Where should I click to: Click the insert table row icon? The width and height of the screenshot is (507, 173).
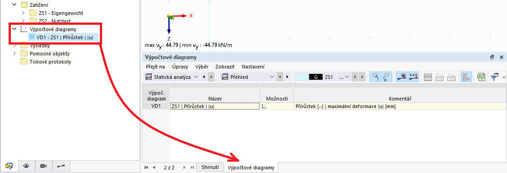click(440, 77)
